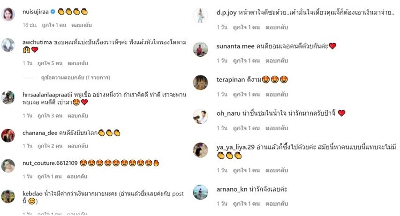Viewport: 400px width, 216px height.
Task: Open kebdao profile picture
Action: pos(8,196)
